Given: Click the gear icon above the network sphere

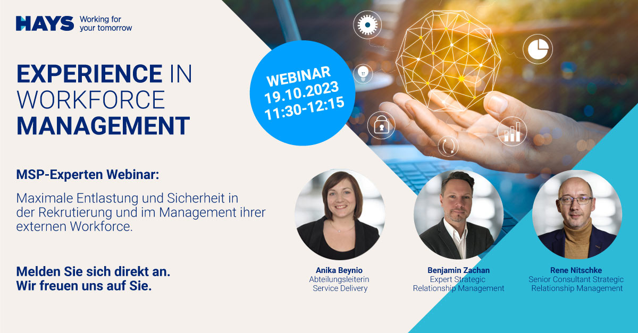Looking at the screenshot, I should click(367, 24).
